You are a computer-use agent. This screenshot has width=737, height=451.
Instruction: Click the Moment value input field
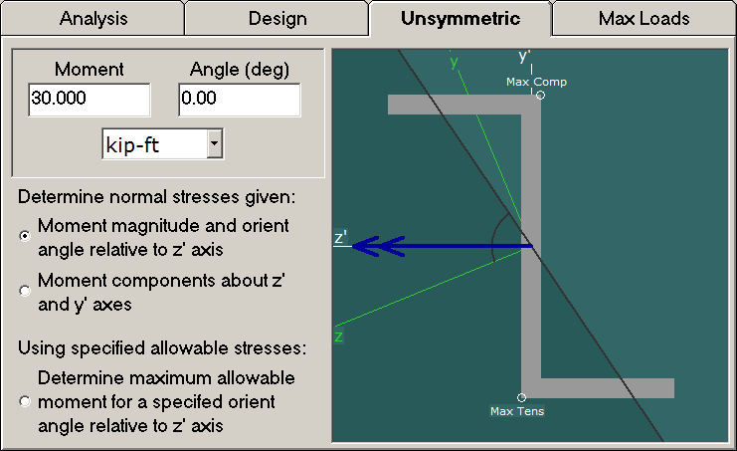pos(90,100)
